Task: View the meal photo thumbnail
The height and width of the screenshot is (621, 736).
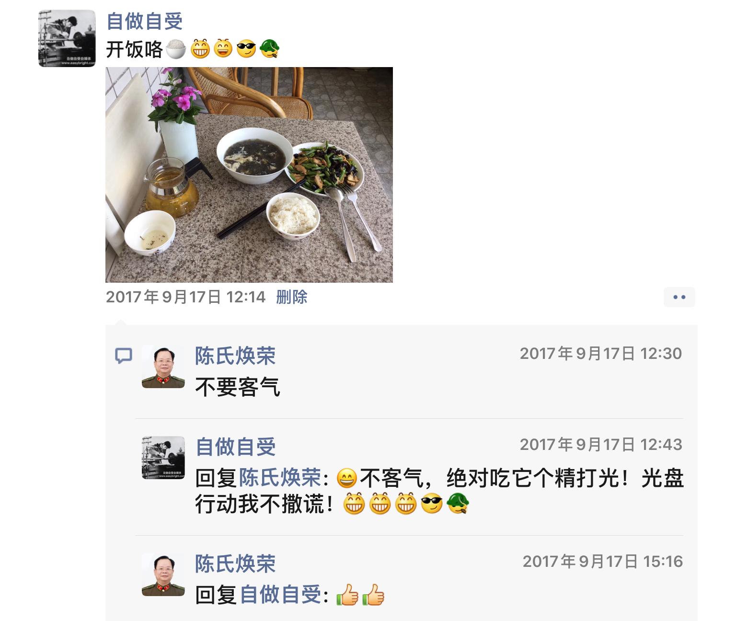Action: coord(249,175)
